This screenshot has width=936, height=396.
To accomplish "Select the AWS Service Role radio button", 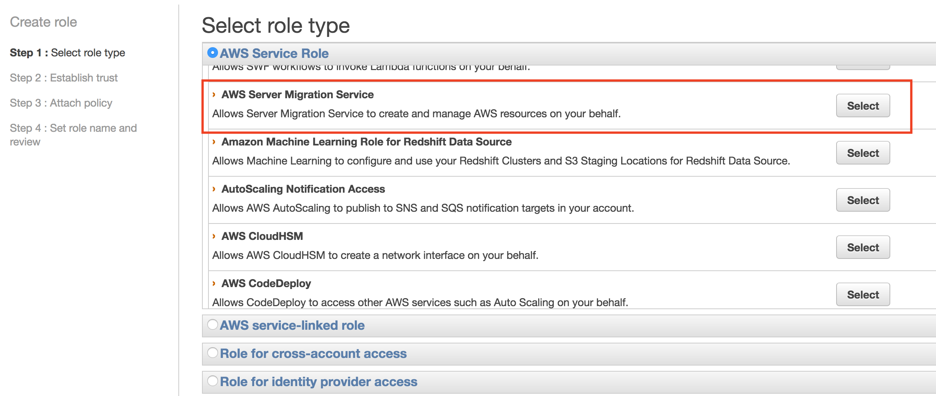I will (212, 53).
